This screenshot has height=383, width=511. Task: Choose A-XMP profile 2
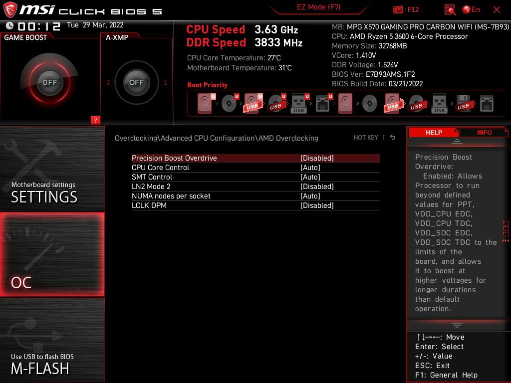pyautogui.click(x=108, y=82)
